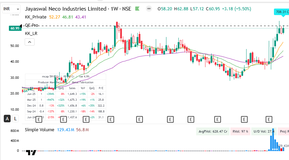This screenshot has width=289, height=160.
Task: Click the green 46.81 KK_Private value
Action: [x=67, y=17]
